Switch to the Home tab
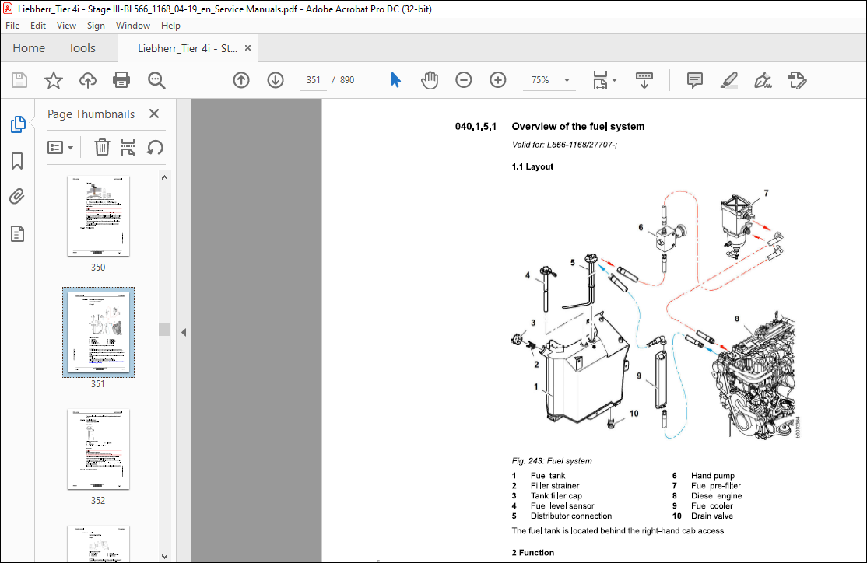The width and height of the screenshot is (867, 563). [29, 48]
